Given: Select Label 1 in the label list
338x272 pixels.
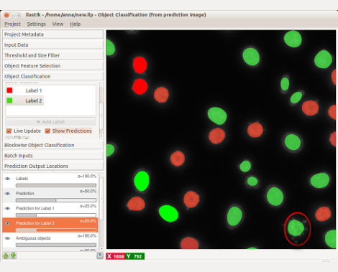Looking at the screenshot, I should click(x=34, y=90).
